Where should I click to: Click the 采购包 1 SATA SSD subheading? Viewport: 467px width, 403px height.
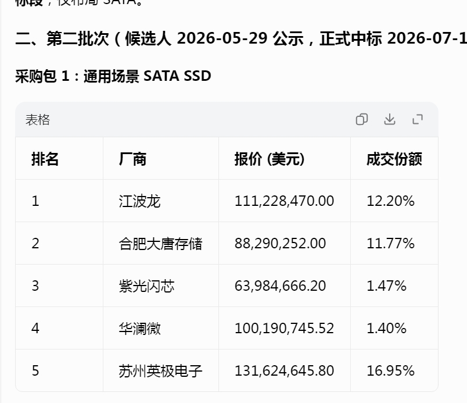(113, 76)
